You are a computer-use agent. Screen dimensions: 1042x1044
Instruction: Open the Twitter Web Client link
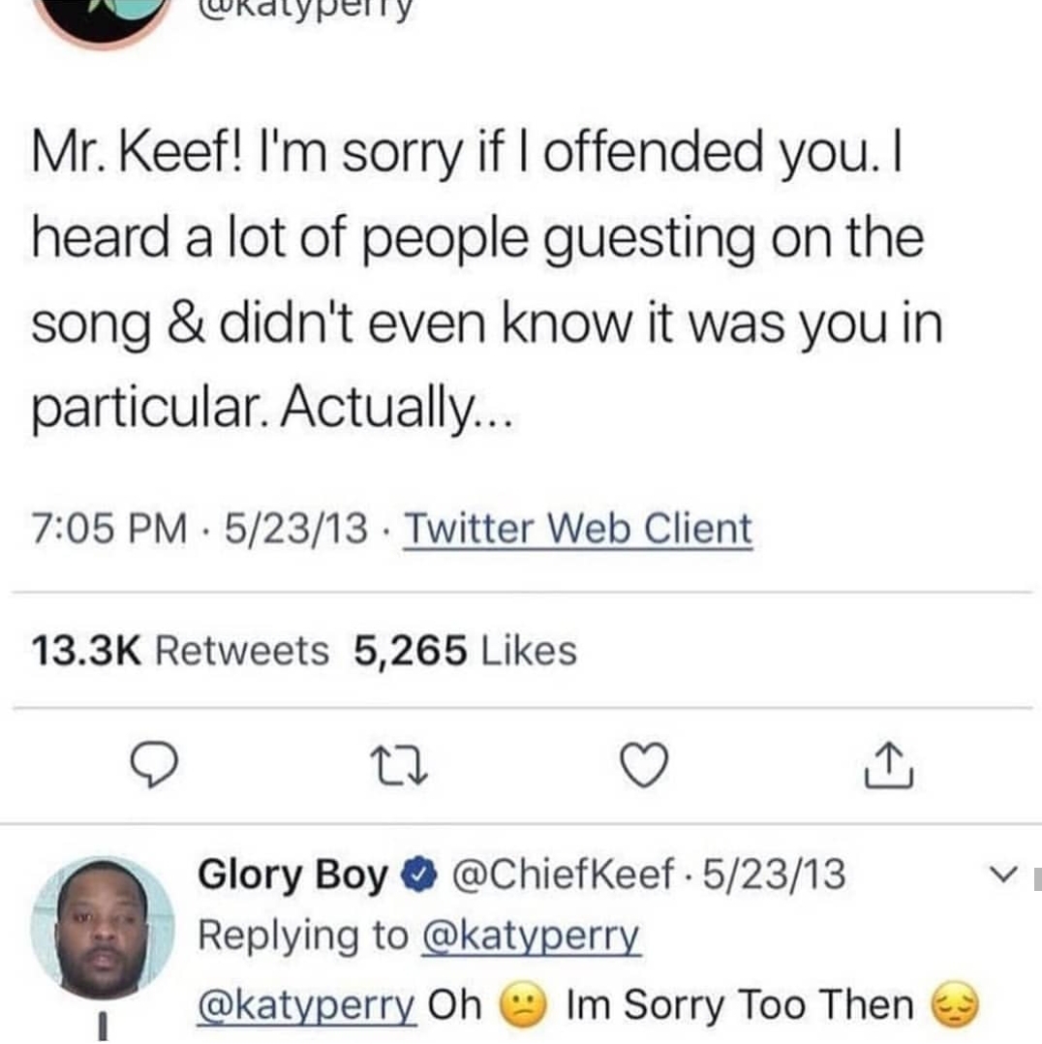click(x=577, y=529)
